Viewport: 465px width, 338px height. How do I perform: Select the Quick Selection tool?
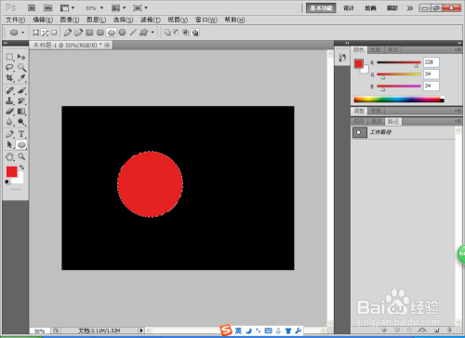(x=21, y=67)
